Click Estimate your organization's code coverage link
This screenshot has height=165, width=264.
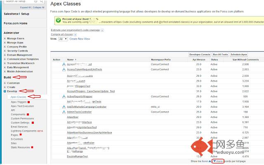(75, 30)
